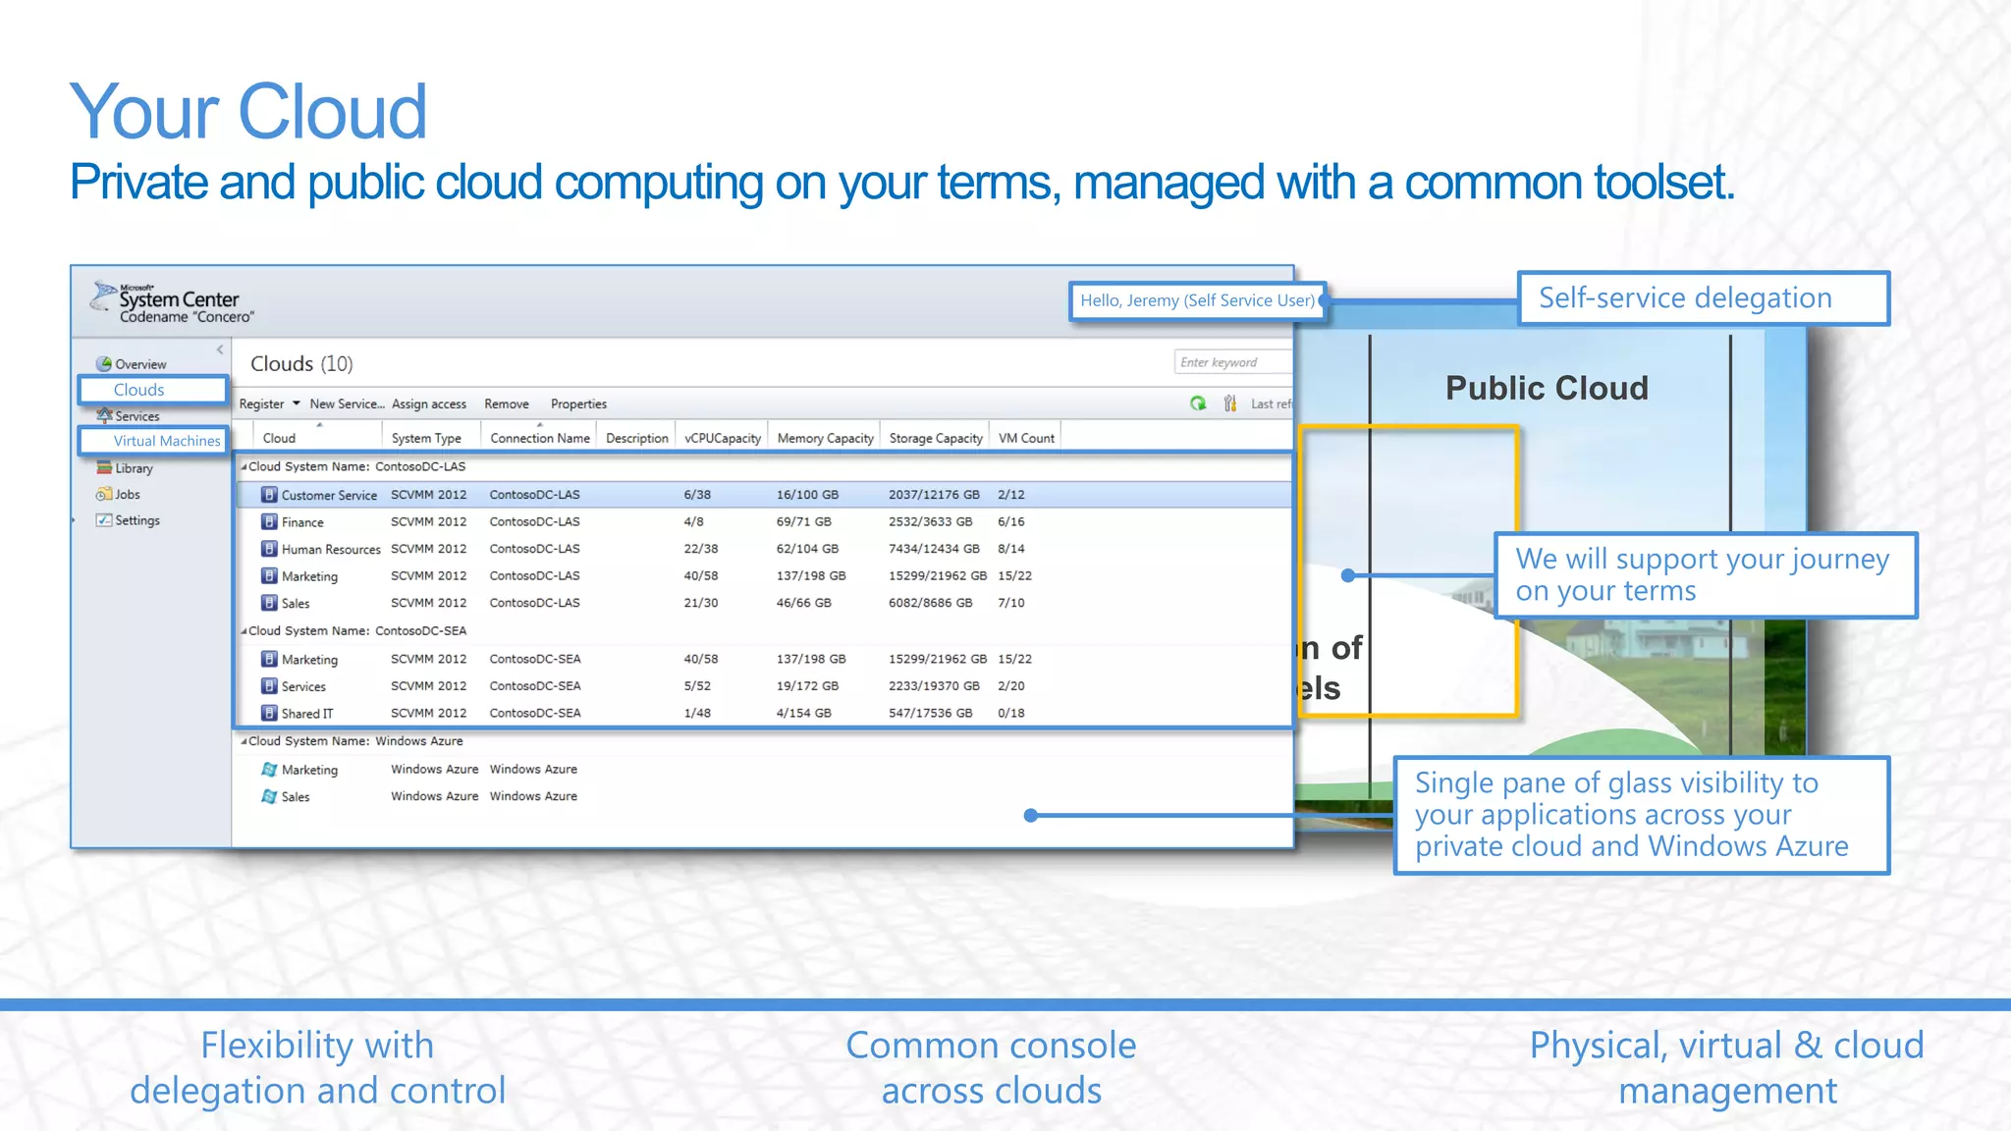Open the Register dropdown
This screenshot has height=1131, width=2011.
[x=269, y=404]
